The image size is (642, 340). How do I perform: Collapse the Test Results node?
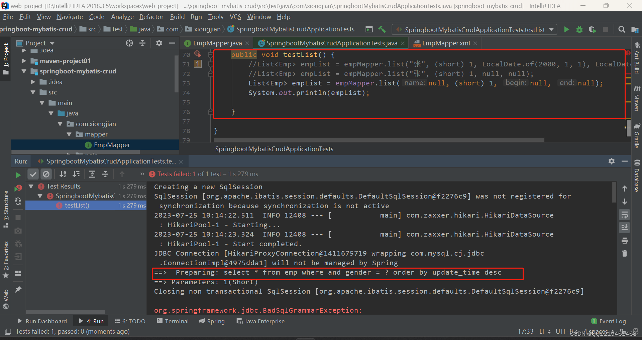[x=31, y=187]
